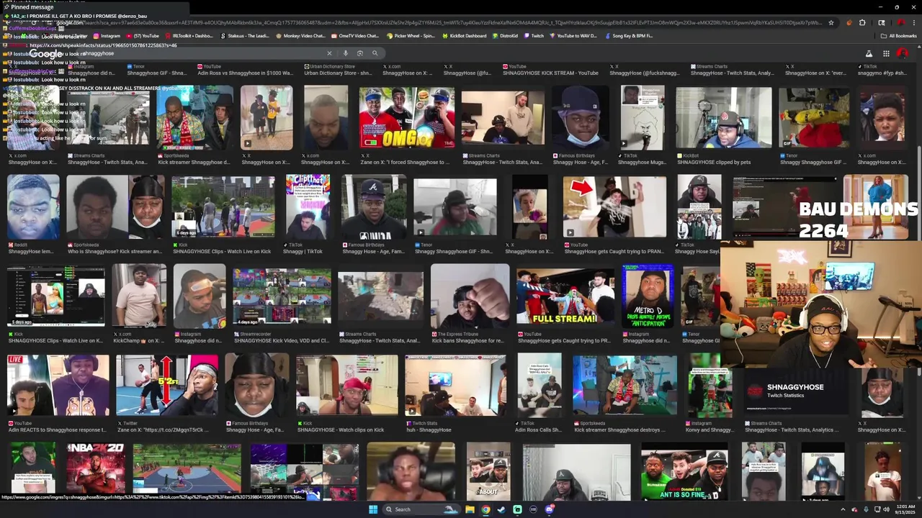Screen dimensions: 922x518
Task: Open the DistroKid bookmark
Action: click(x=506, y=35)
